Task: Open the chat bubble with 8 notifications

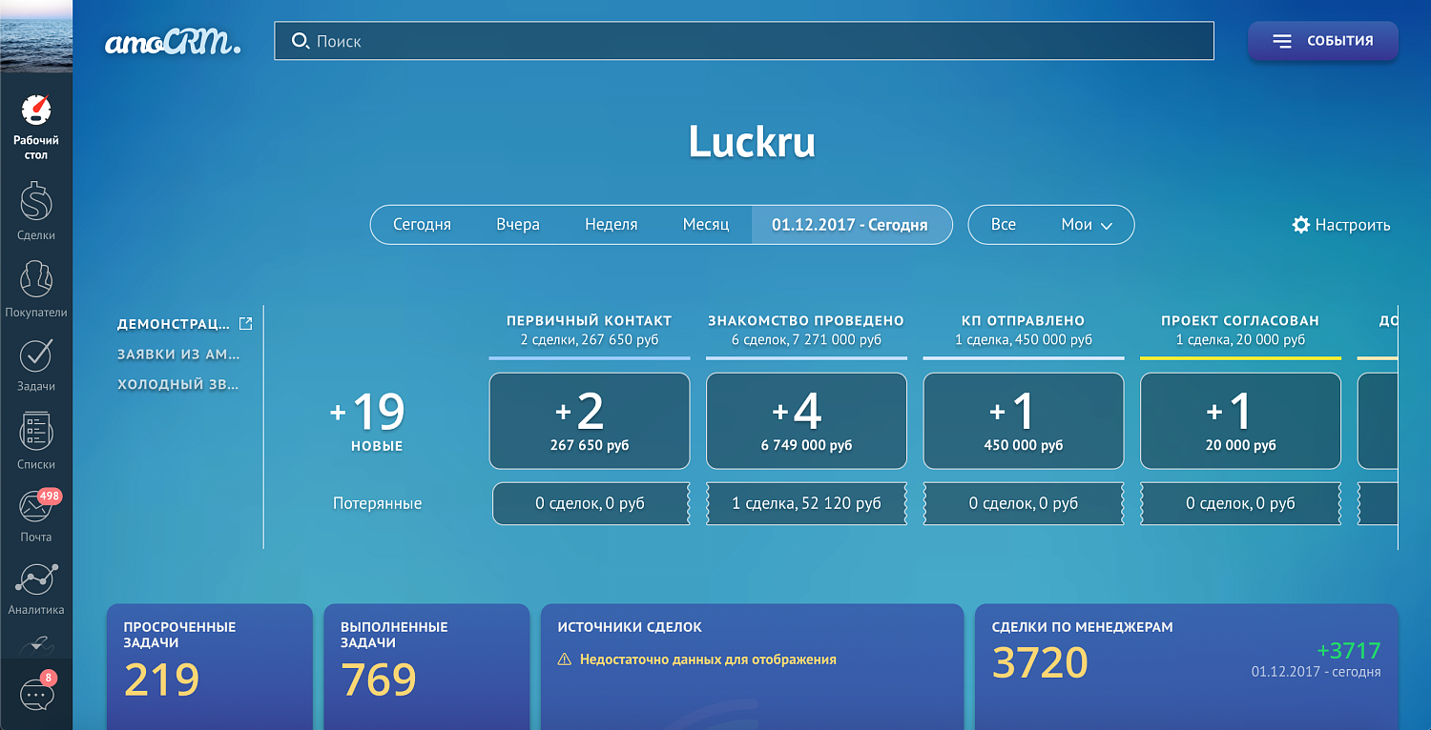Action: point(35,693)
